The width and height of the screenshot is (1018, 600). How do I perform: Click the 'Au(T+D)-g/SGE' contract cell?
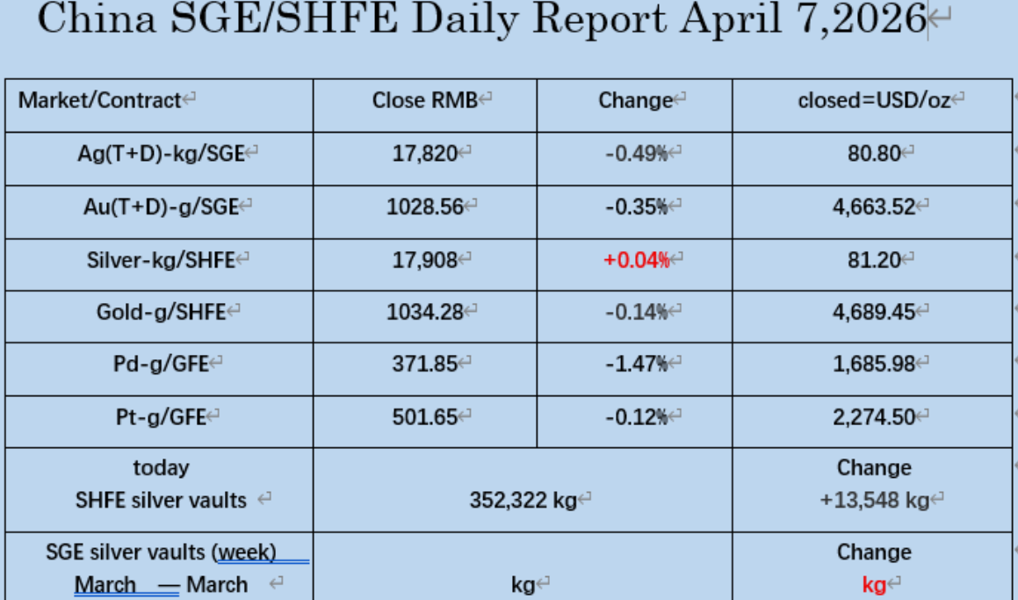tap(158, 206)
